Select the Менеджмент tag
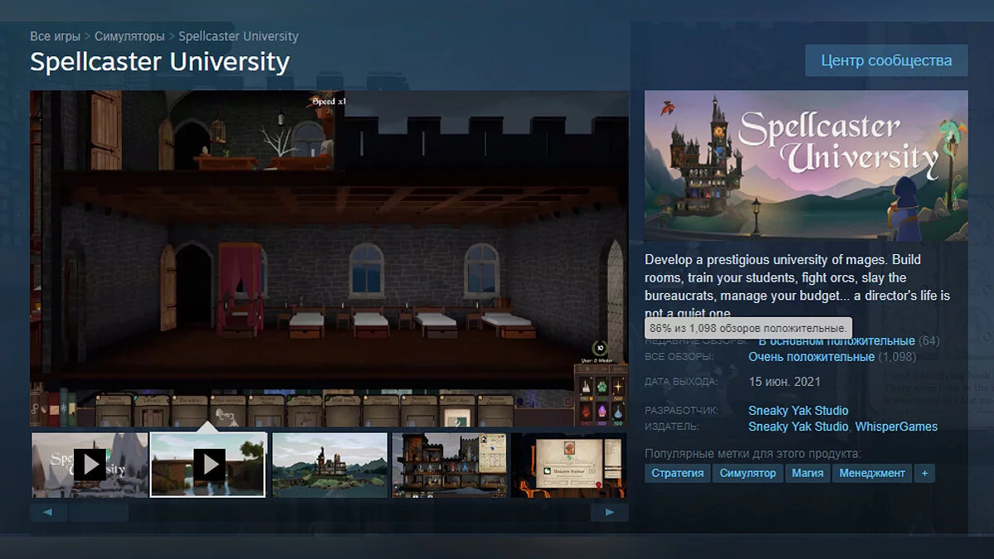 pyautogui.click(x=872, y=473)
